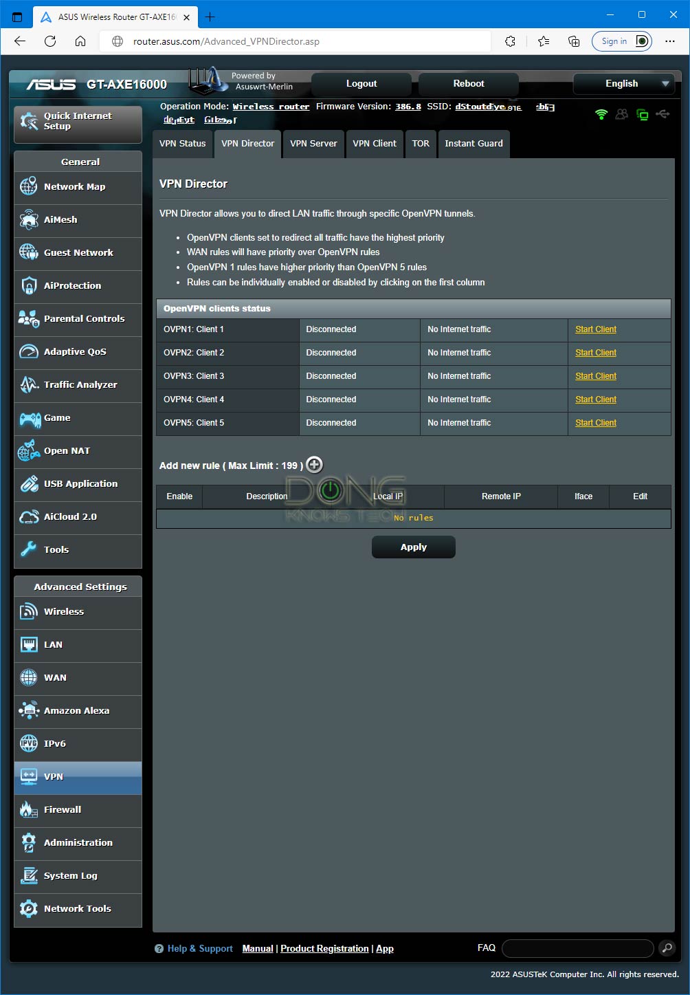Screen dimensions: 690x995
Task: Open Network Tools page
Action: (x=78, y=909)
